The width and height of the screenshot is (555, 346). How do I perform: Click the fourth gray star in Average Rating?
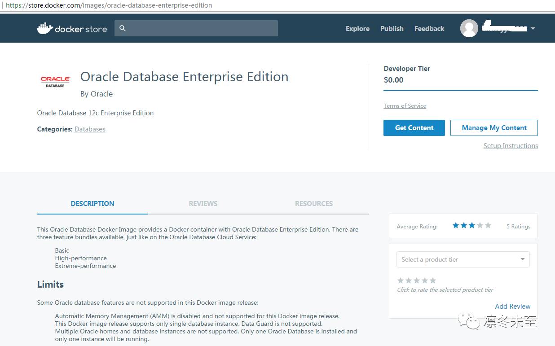click(480, 225)
